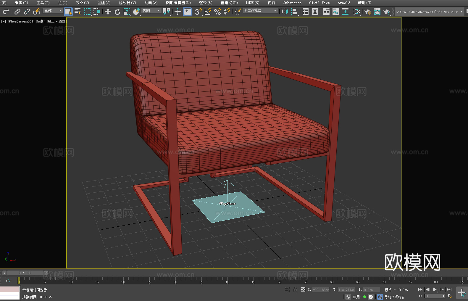The image size is (468, 301).
Task: Click Use Pivot Point Center icon
Action: click(167, 12)
